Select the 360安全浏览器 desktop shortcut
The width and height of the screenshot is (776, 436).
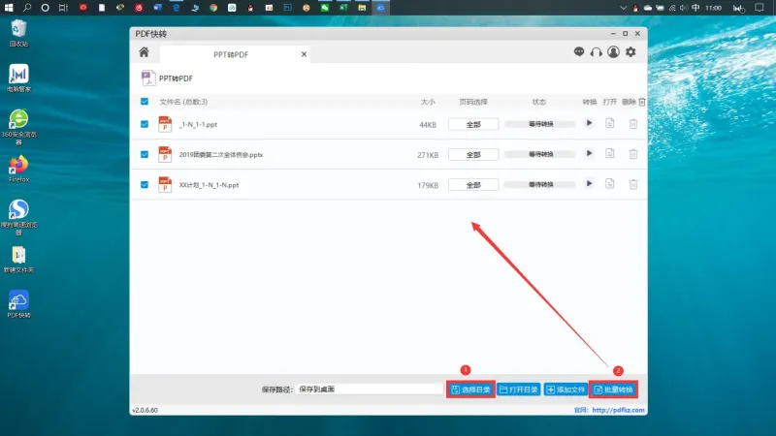(x=18, y=127)
